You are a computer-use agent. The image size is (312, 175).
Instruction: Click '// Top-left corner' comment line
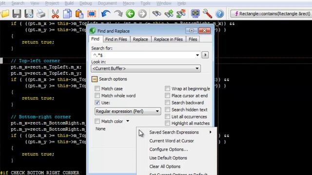[x=35, y=61]
